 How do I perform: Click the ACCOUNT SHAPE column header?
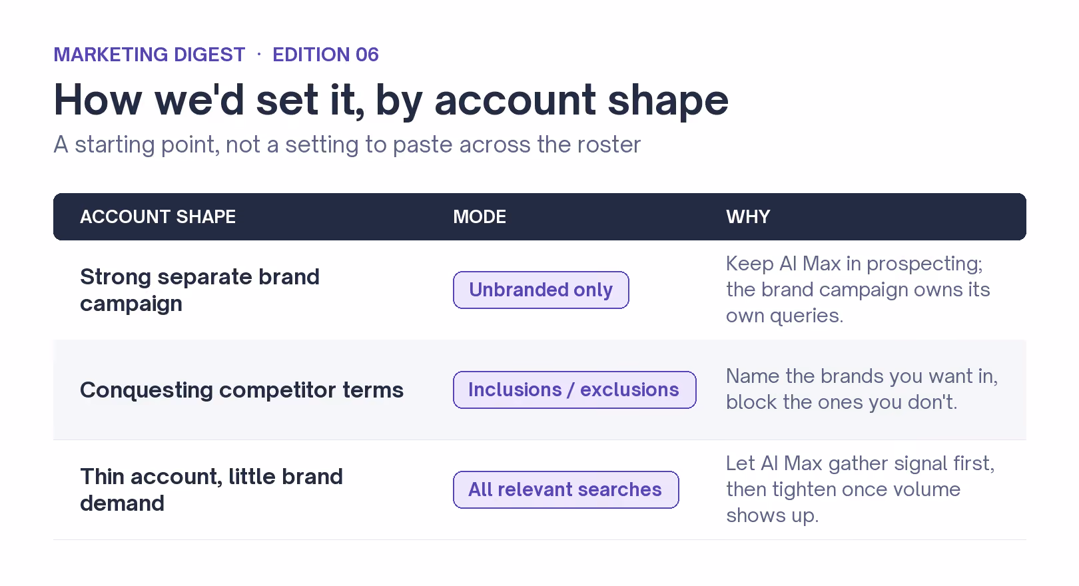tap(158, 216)
